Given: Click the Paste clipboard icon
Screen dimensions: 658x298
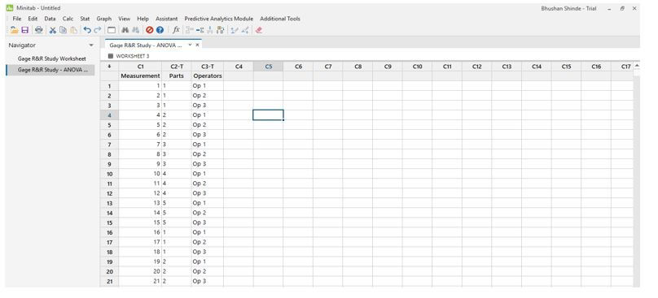Looking at the screenshot, I should [x=73, y=30].
